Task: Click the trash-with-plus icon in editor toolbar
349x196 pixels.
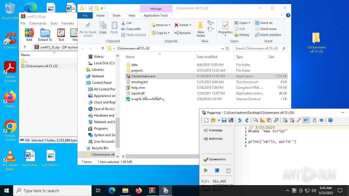Action: click(x=285, y=120)
